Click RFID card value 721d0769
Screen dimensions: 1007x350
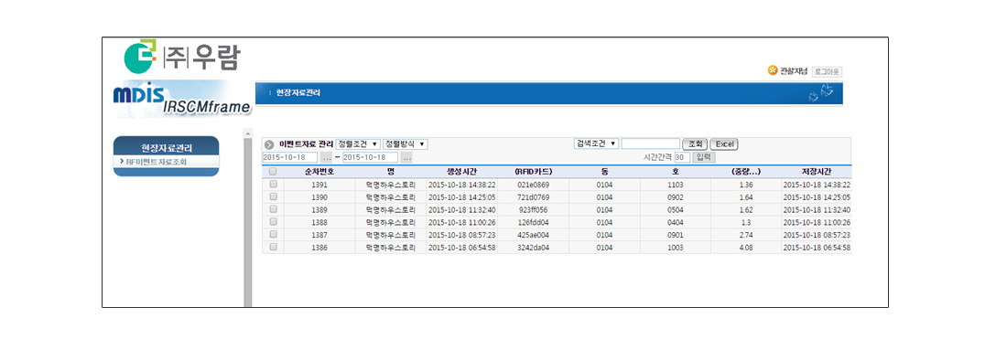point(533,196)
